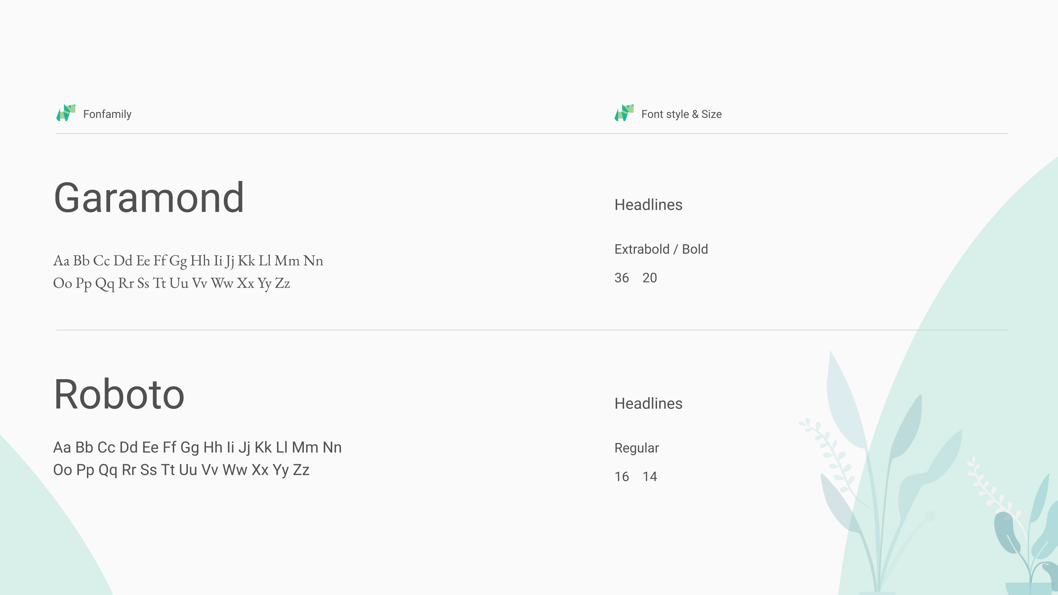The width and height of the screenshot is (1058, 595).
Task: Click the small potted plant in corner
Action: pos(1027,546)
